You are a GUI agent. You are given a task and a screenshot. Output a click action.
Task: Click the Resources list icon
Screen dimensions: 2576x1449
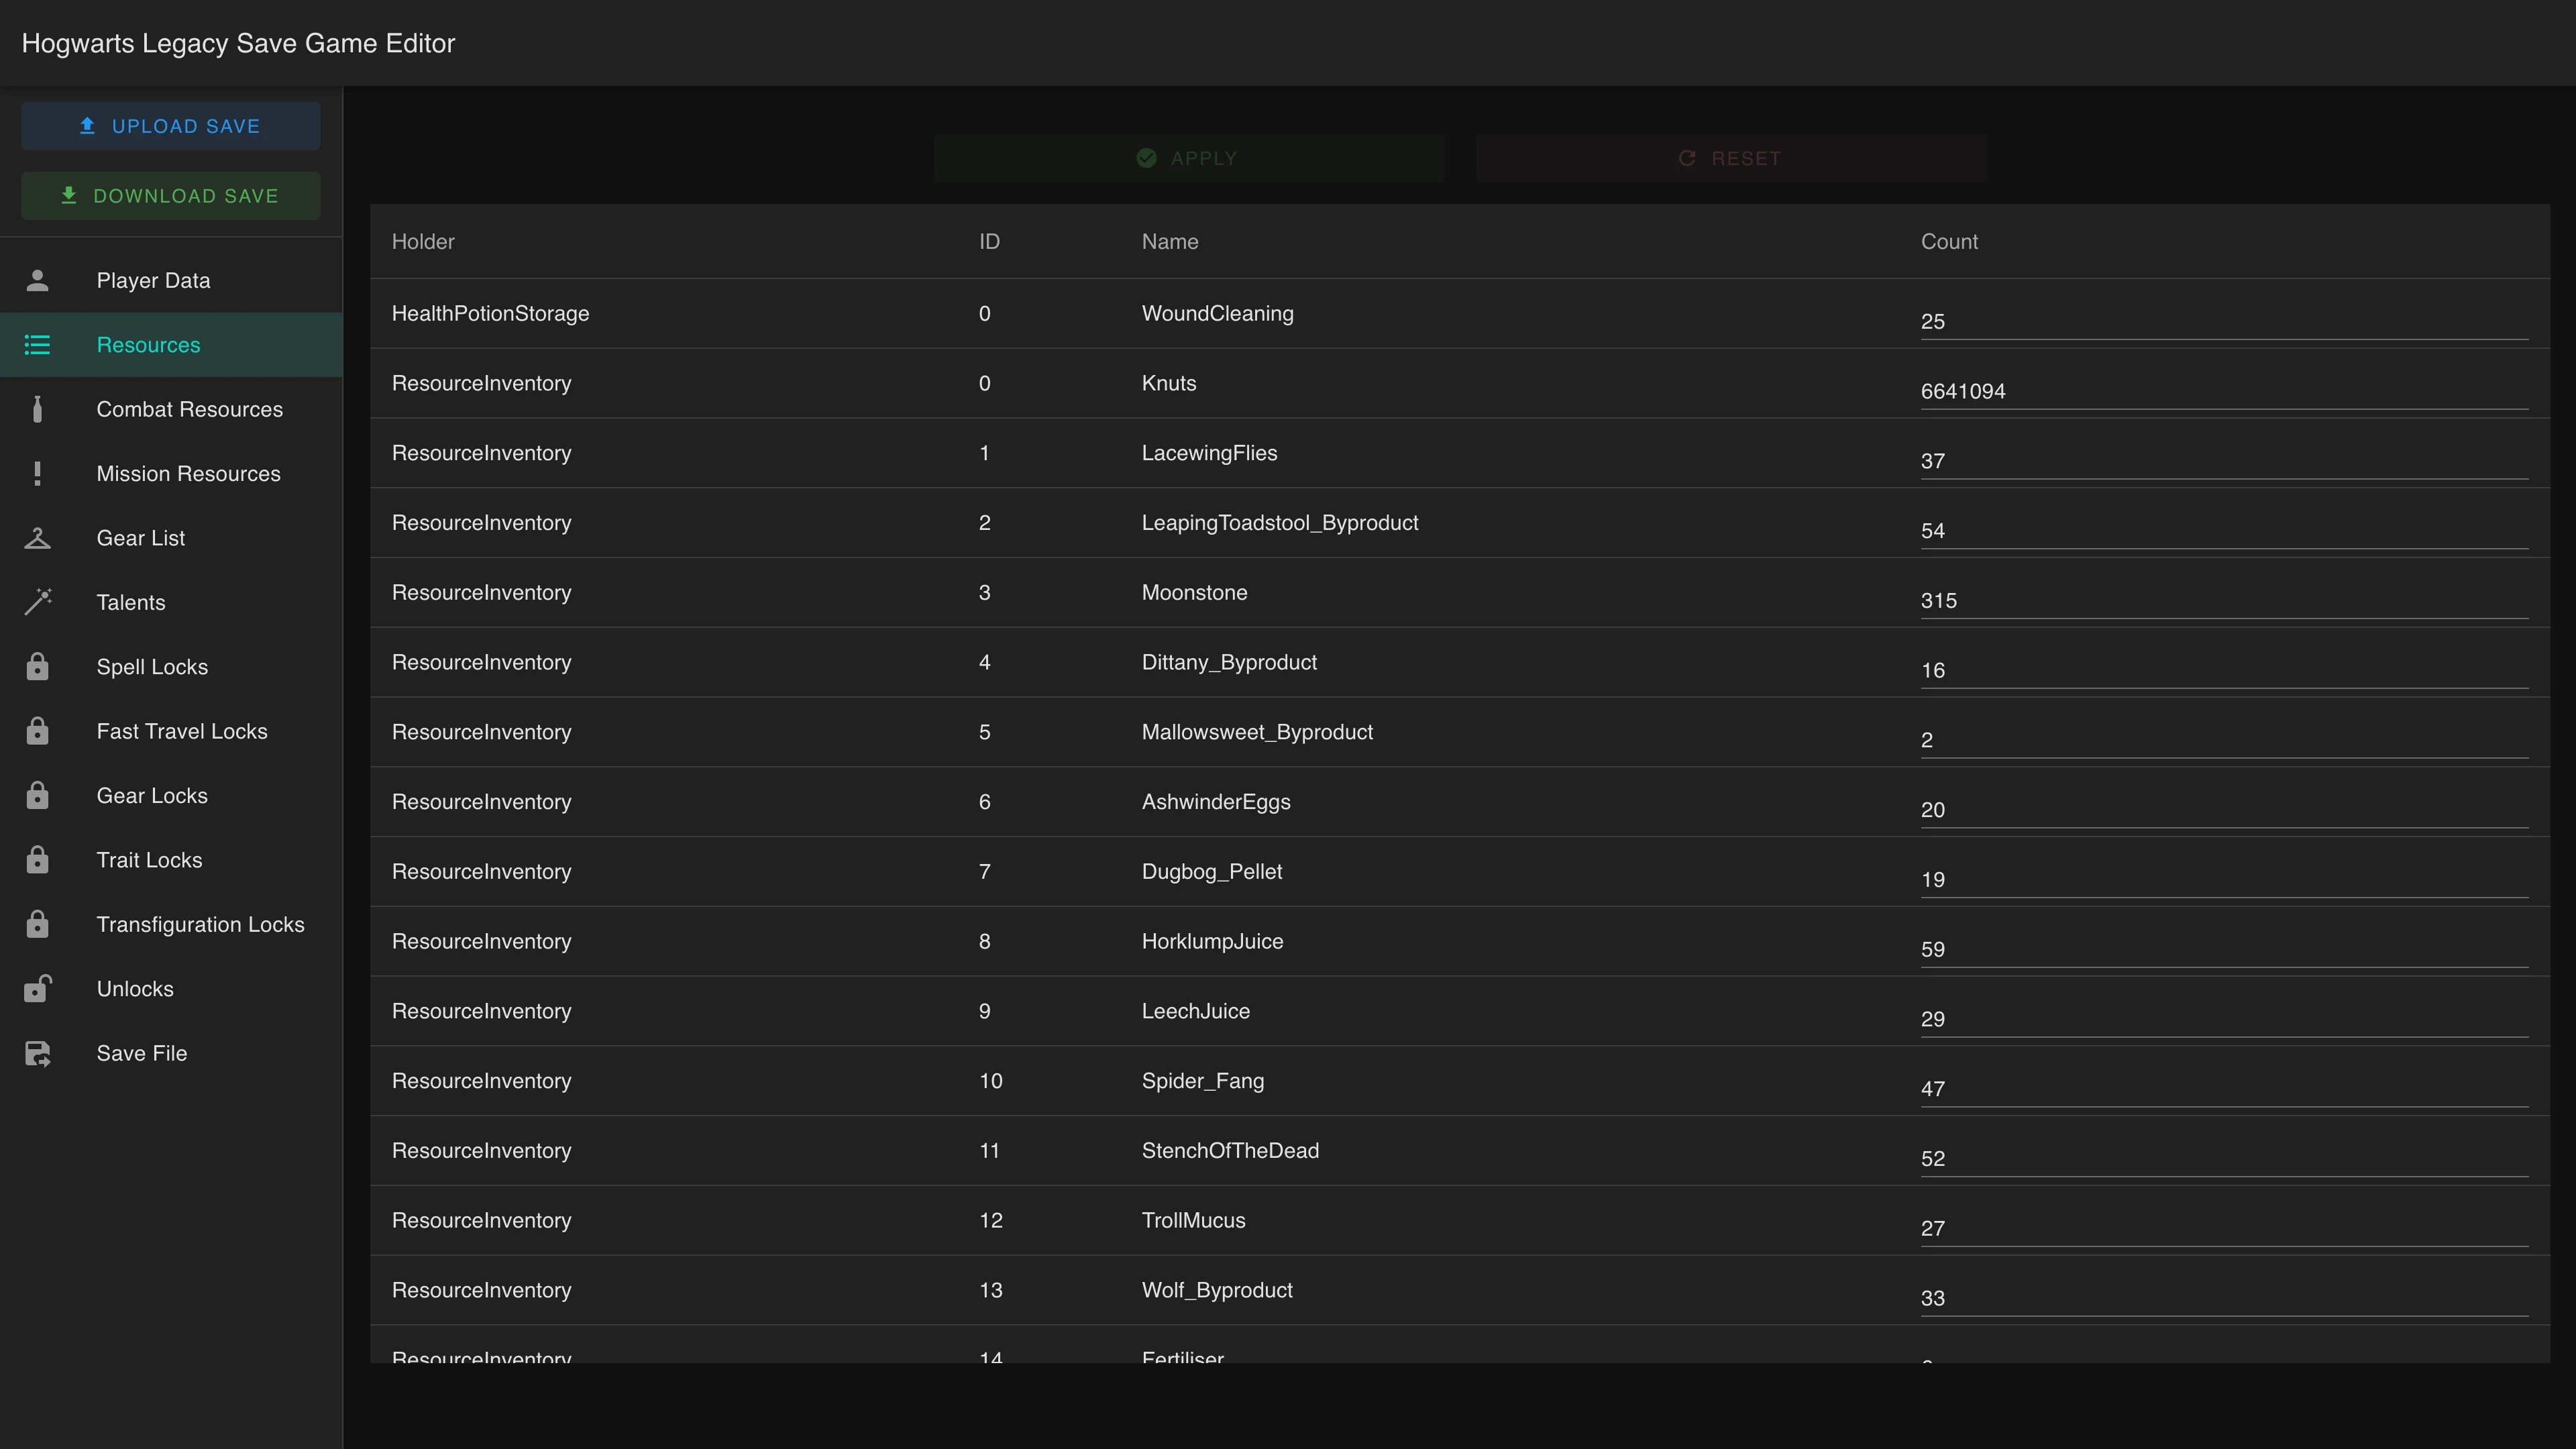click(37, 345)
